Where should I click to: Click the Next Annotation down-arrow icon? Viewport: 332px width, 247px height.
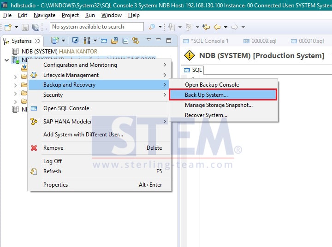171,27
